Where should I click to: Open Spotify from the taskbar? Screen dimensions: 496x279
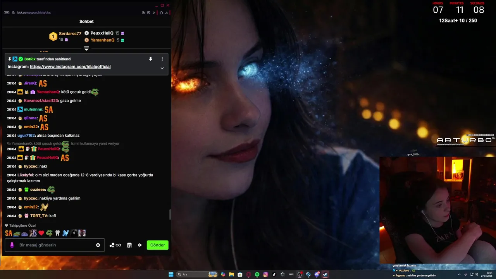click(x=257, y=274)
